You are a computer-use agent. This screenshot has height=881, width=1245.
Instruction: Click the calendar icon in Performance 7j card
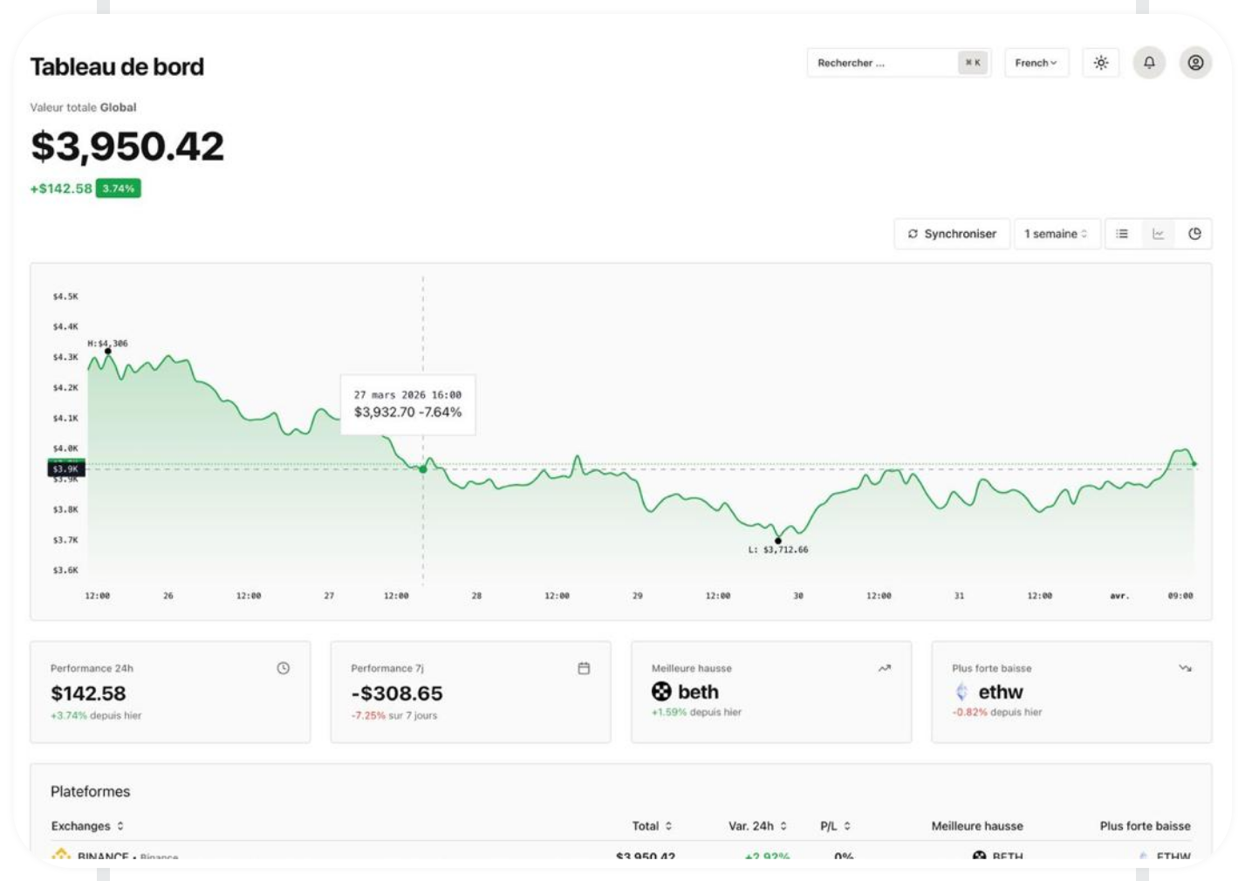(584, 668)
